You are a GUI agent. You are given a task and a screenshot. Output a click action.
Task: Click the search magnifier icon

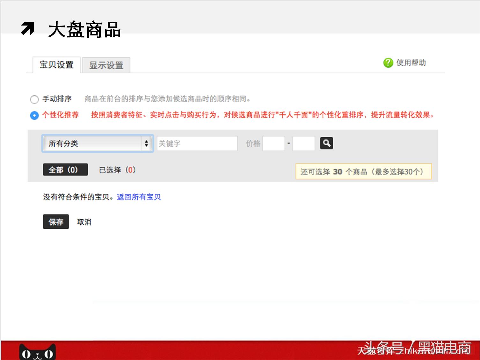pos(326,143)
